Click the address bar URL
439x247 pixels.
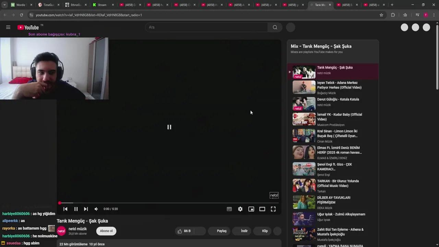click(88, 15)
